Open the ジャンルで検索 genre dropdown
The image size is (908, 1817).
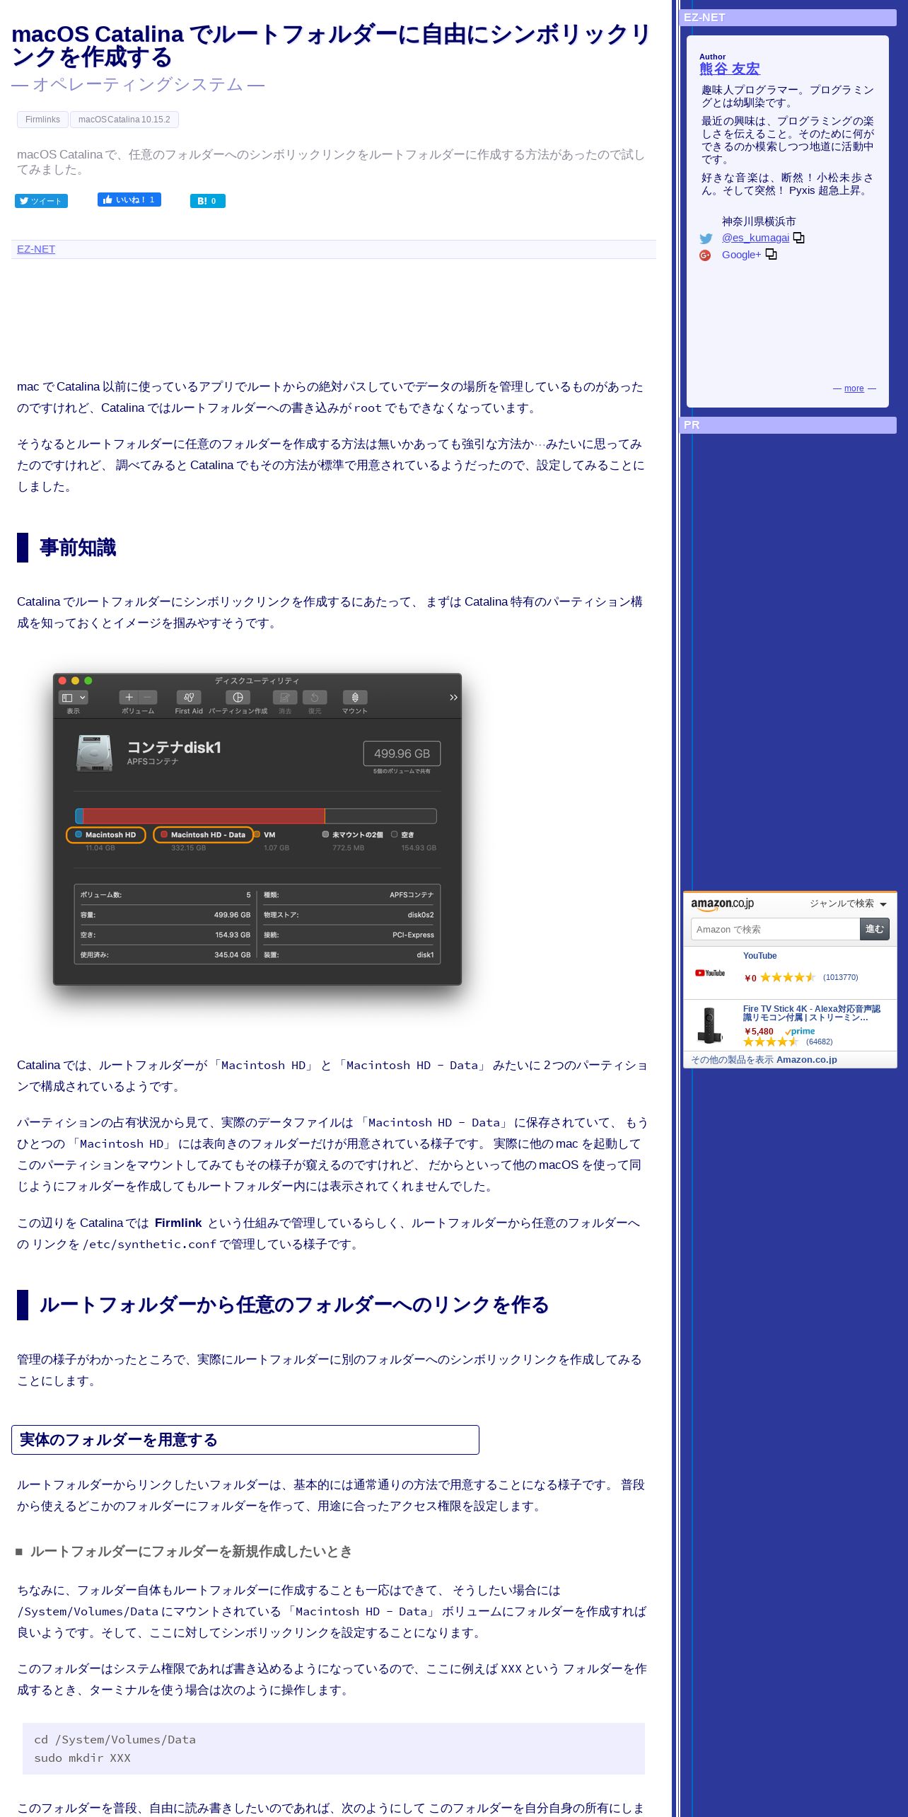click(x=848, y=904)
